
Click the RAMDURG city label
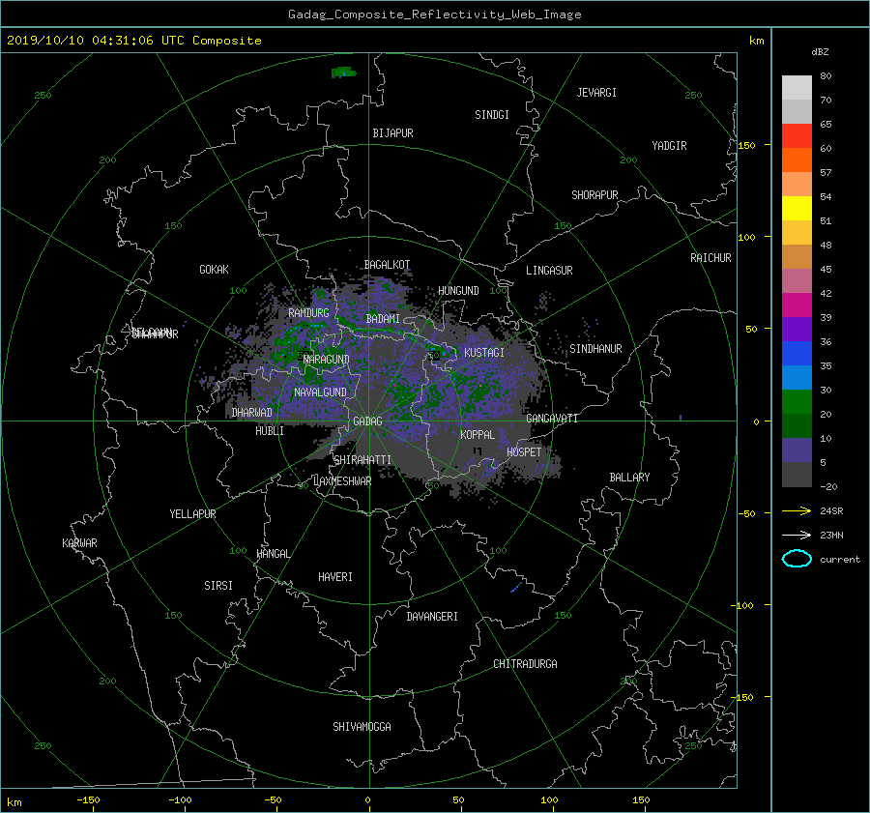[308, 313]
